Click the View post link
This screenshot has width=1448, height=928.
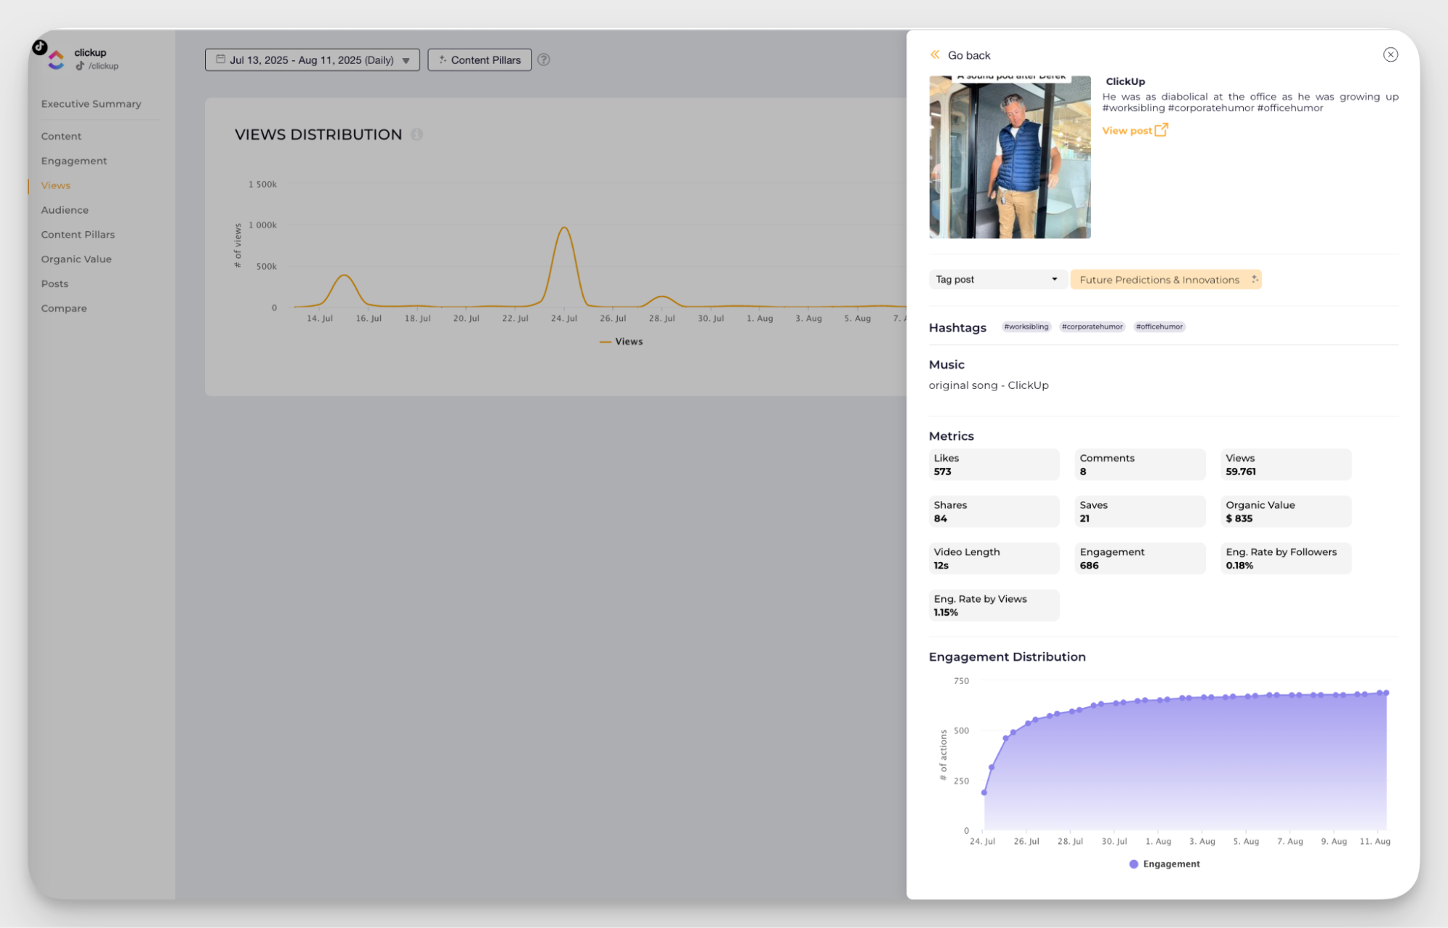coord(1126,131)
